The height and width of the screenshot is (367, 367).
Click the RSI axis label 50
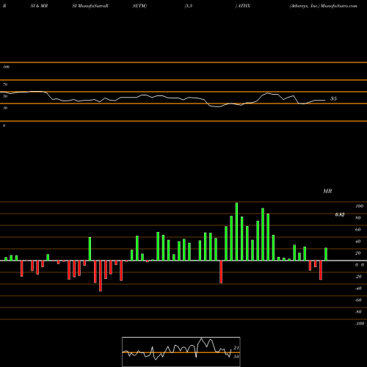click(x=5, y=96)
